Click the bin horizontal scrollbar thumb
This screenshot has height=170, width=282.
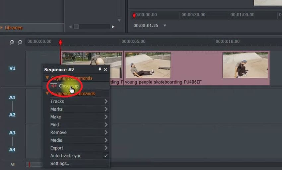(x=76, y=27)
